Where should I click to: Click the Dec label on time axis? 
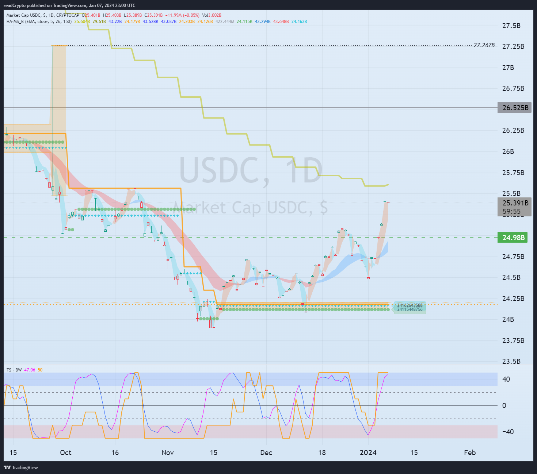[266, 452]
